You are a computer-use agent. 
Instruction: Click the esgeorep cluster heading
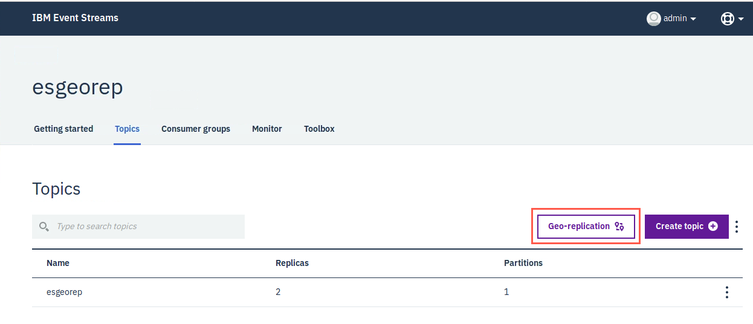coord(77,88)
